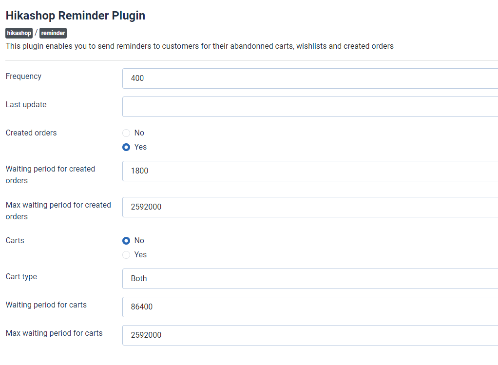498x365 pixels.
Task: Open the Cart type dropdown showing Both
Action: click(310, 279)
